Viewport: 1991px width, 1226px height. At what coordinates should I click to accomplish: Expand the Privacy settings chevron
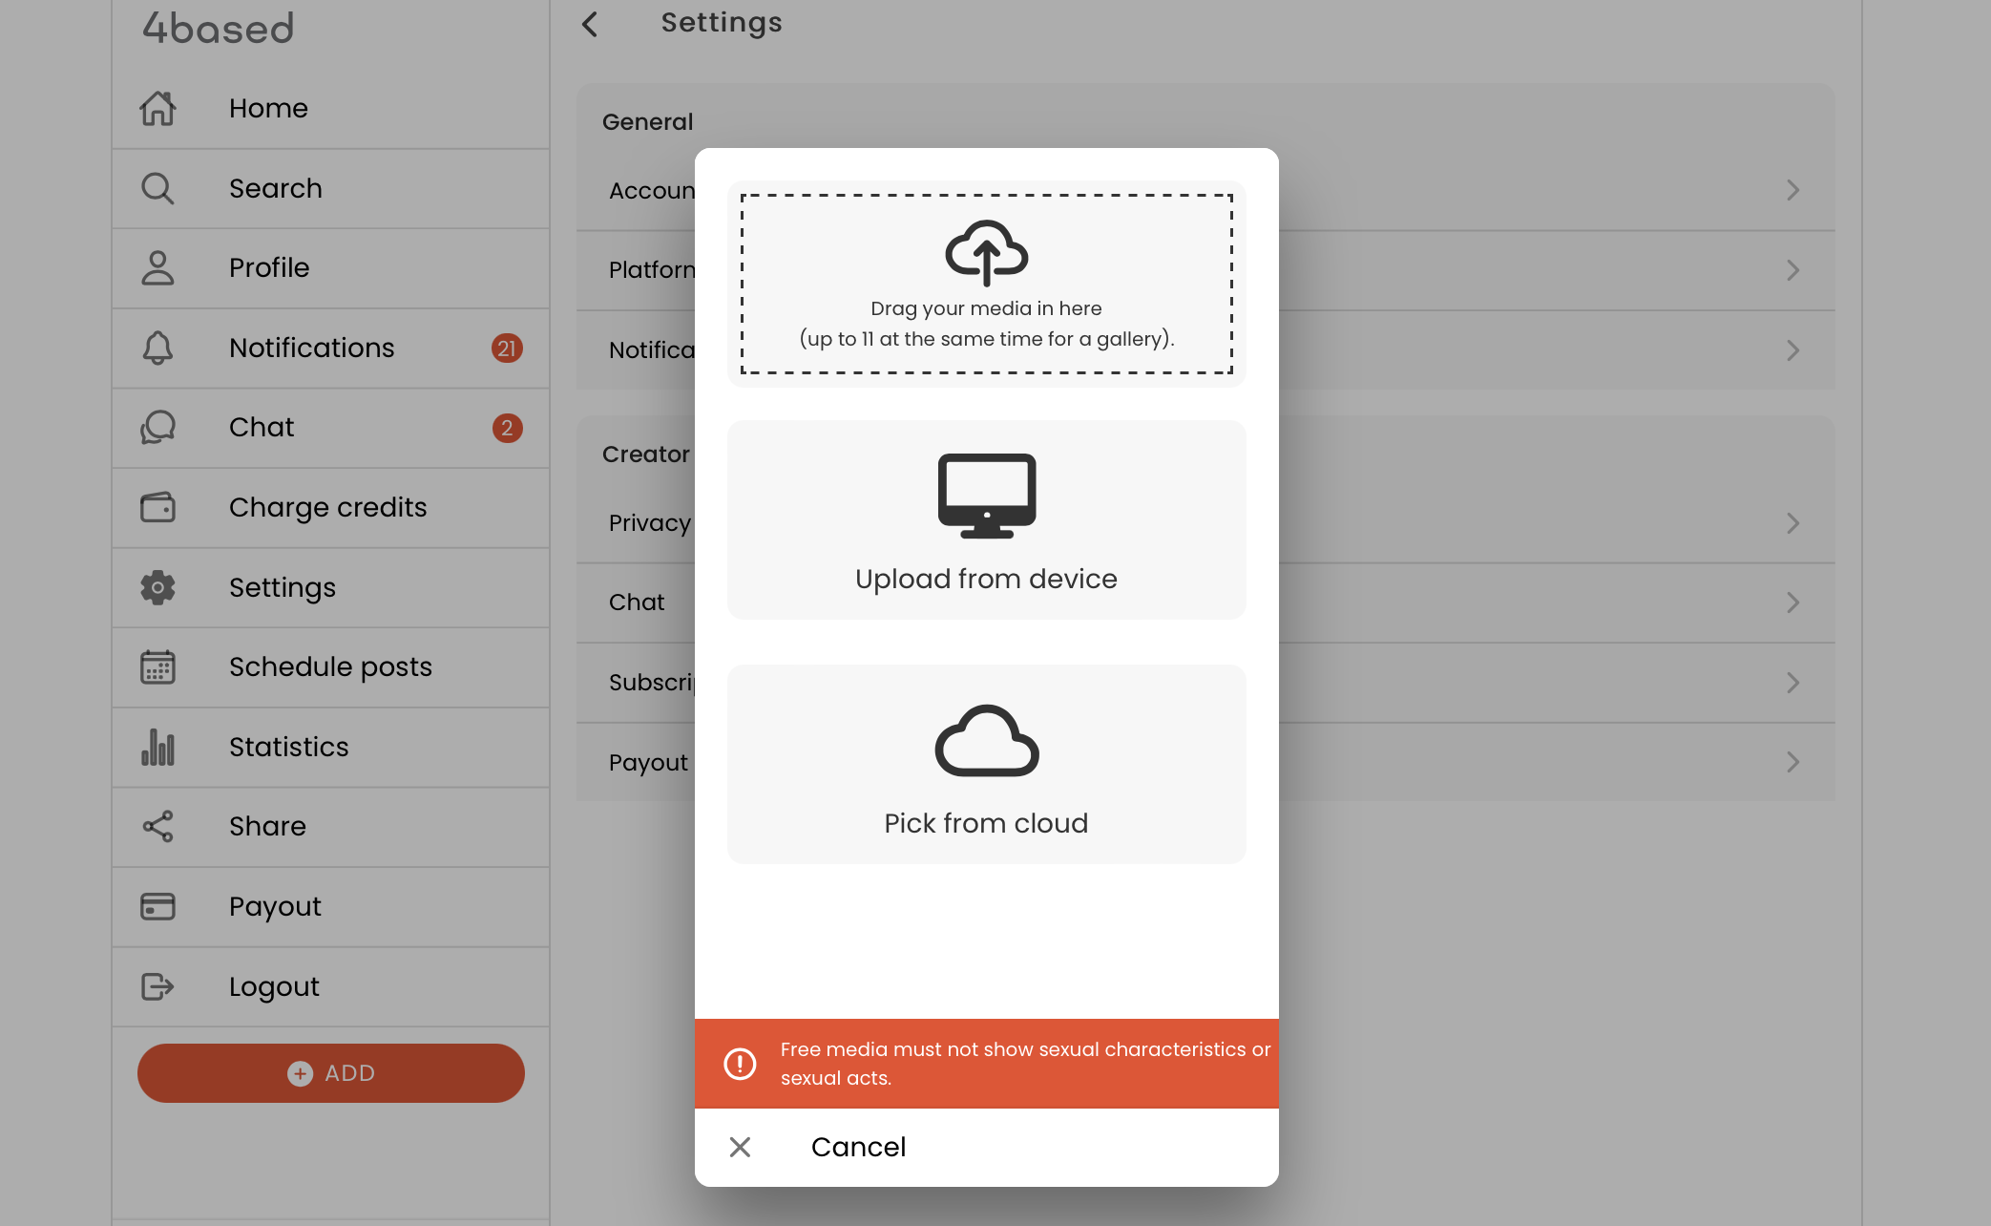pyautogui.click(x=1792, y=523)
